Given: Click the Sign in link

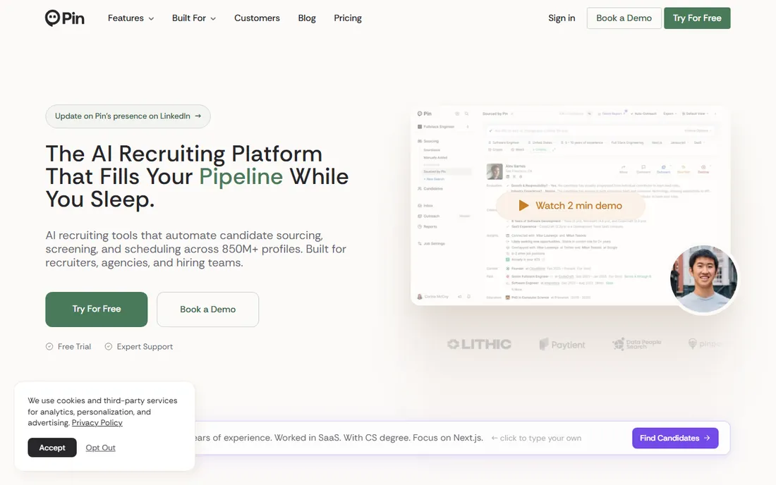Looking at the screenshot, I should (x=562, y=18).
